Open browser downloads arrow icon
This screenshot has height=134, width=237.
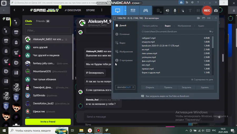coord(234,10)
